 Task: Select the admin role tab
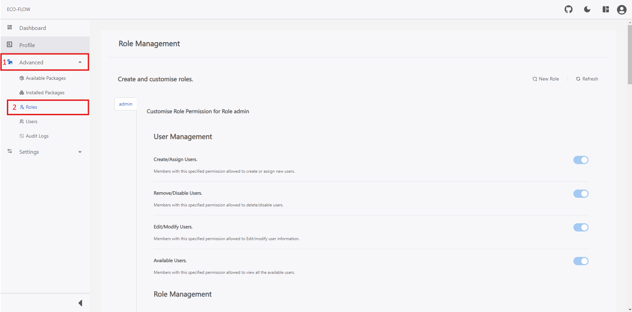point(126,104)
